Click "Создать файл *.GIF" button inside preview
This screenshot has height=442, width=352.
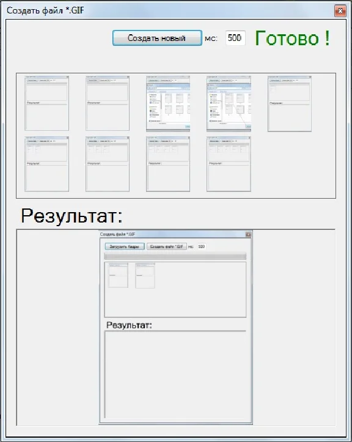pos(167,246)
